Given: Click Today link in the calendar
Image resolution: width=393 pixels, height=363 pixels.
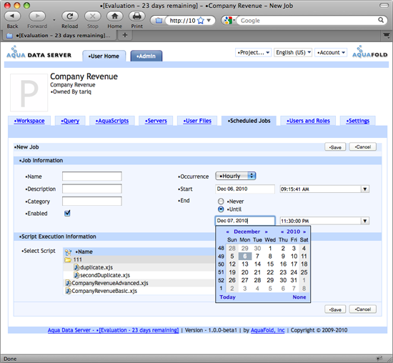Looking at the screenshot, I should click(x=227, y=297).
